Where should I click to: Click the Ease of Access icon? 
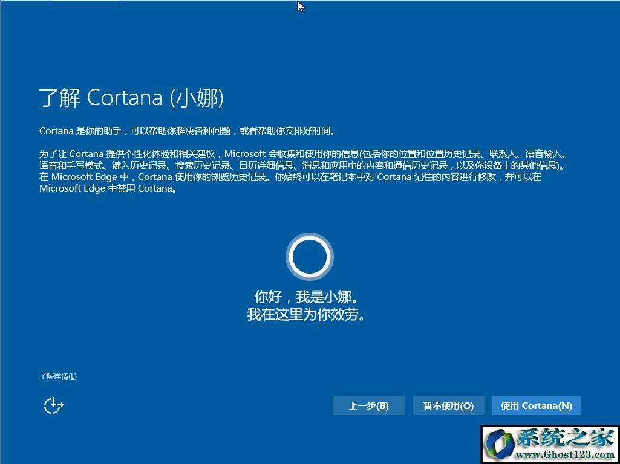point(53,405)
